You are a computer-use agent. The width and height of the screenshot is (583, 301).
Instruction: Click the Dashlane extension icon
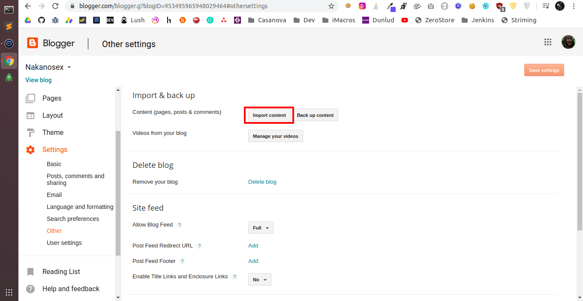(x=361, y=6)
